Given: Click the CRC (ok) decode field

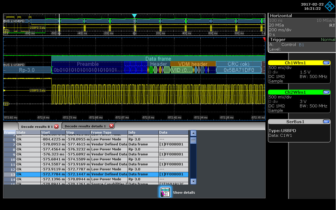Looking at the screenshot, I should click(x=238, y=64).
